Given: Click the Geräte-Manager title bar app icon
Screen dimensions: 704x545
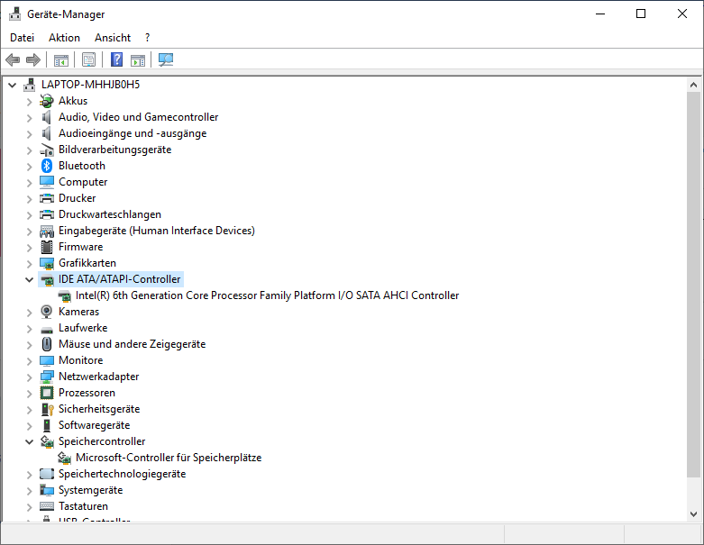Looking at the screenshot, I should coord(14,14).
